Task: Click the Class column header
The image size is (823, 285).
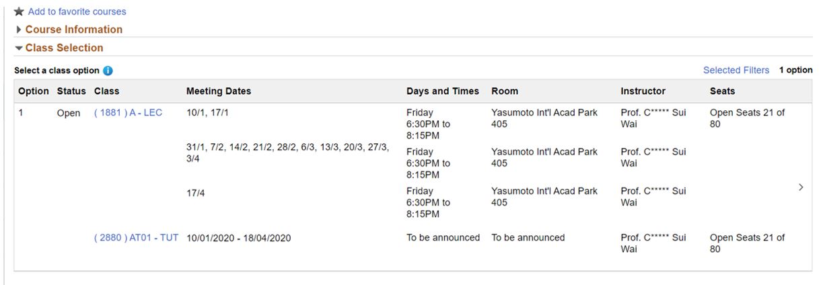Action: pyautogui.click(x=106, y=91)
